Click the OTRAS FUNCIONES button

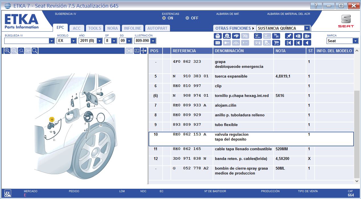(x=235, y=28)
